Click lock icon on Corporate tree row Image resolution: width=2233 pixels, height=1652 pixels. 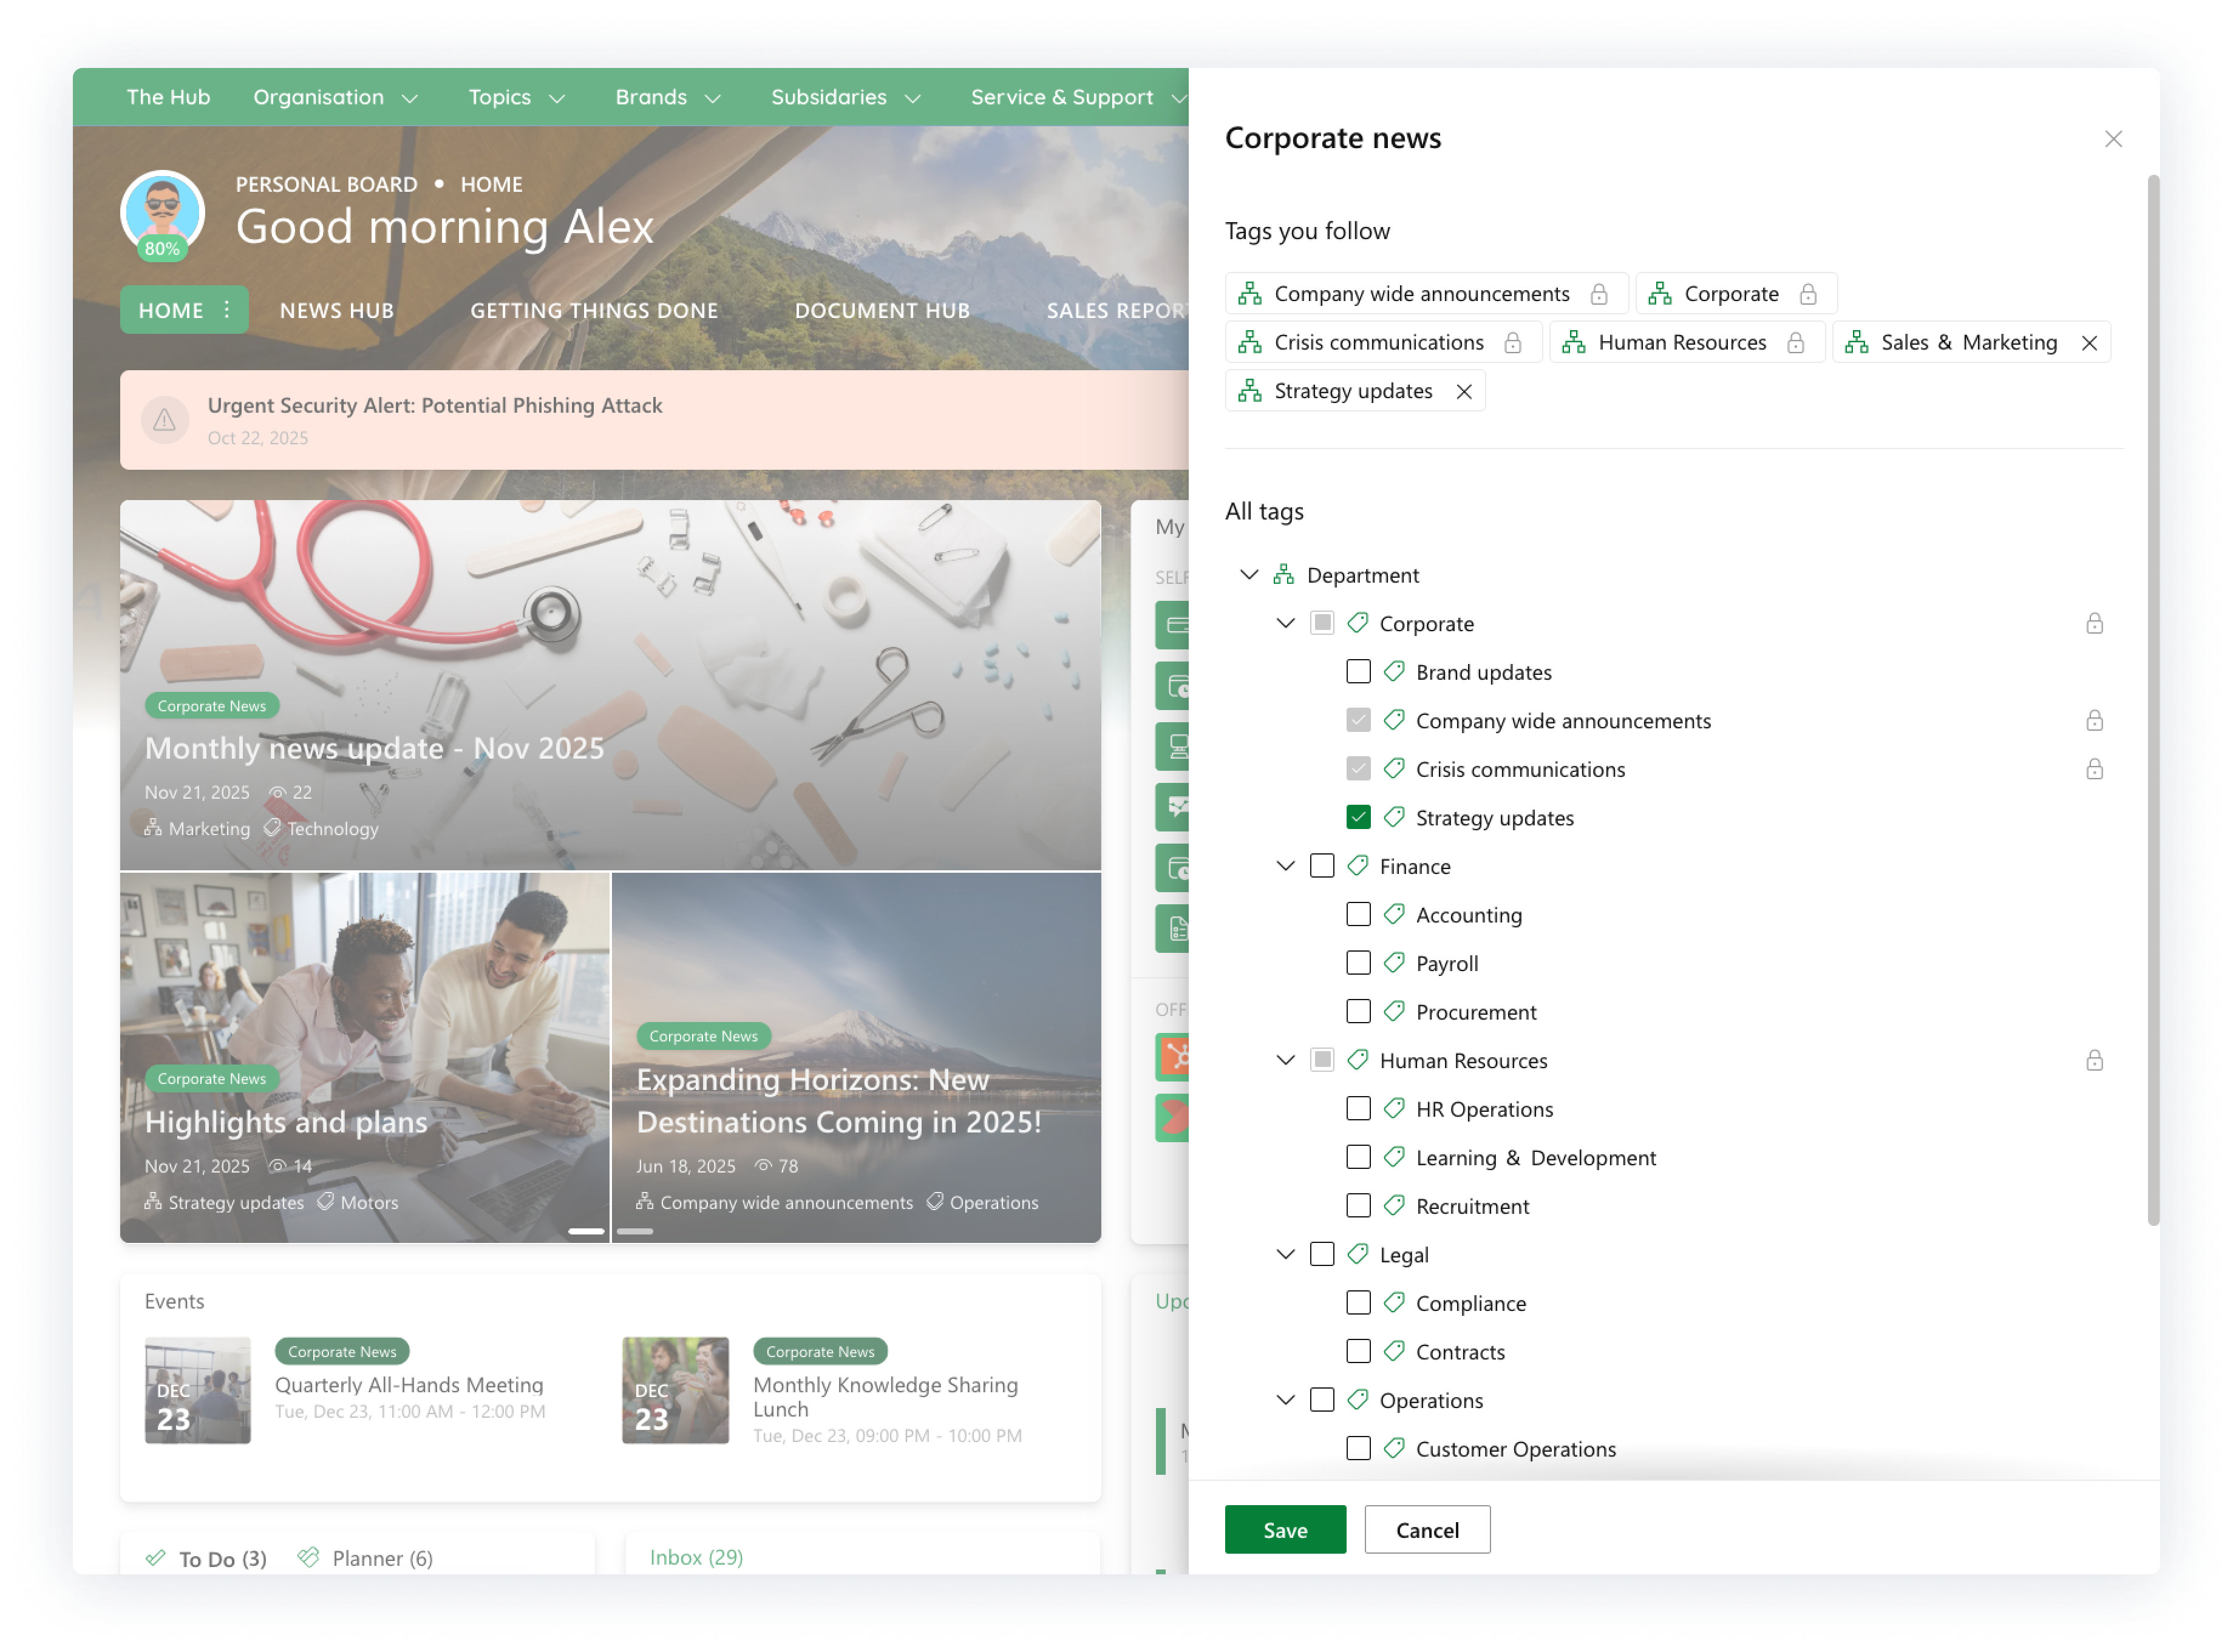click(2094, 624)
